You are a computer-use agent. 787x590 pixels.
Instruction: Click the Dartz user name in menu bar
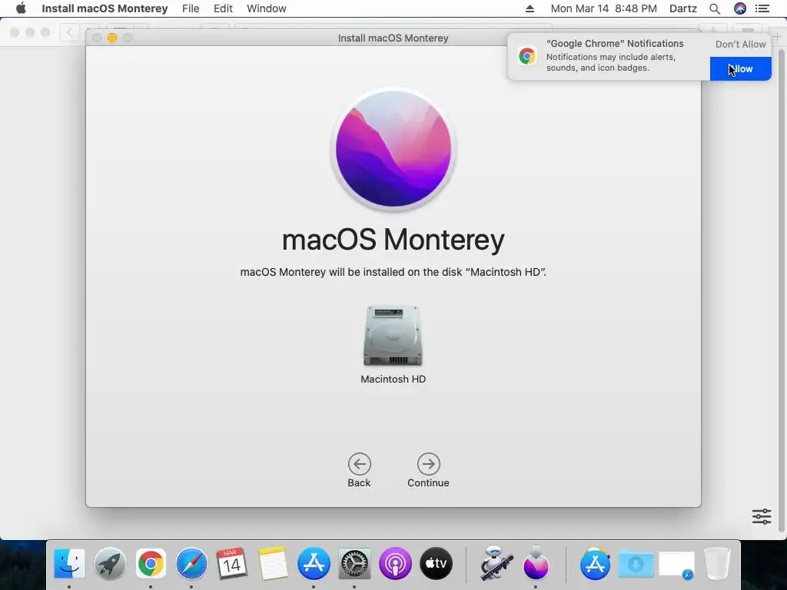click(x=683, y=8)
